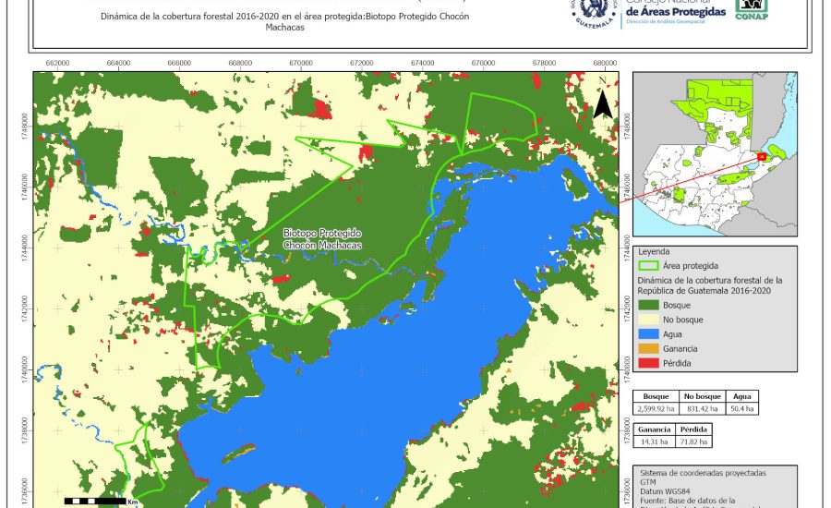The width and height of the screenshot is (831, 508).
Task: Click the map scale bar
Action: [96, 501]
